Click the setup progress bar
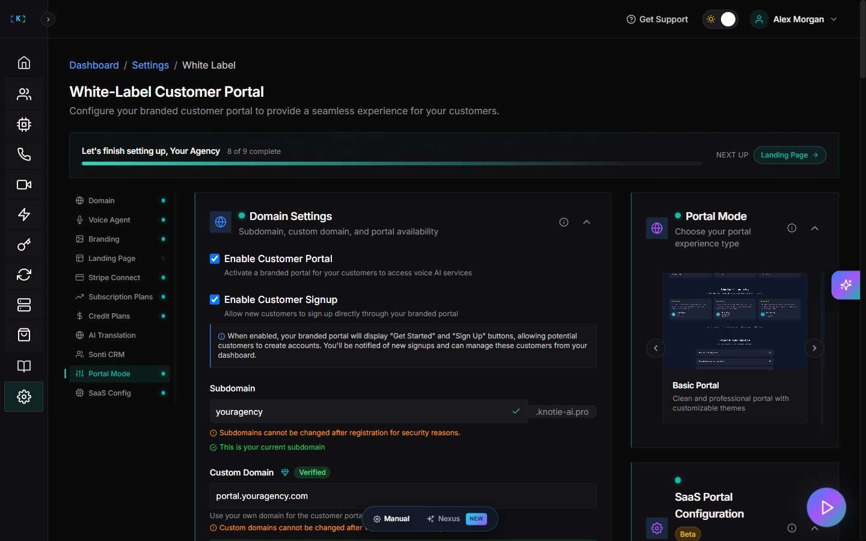The width and height of the screenshot is (866, 541). click(392, 164)
